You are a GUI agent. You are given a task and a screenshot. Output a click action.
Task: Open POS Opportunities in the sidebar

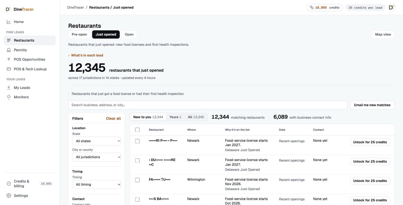coord(30,59)
